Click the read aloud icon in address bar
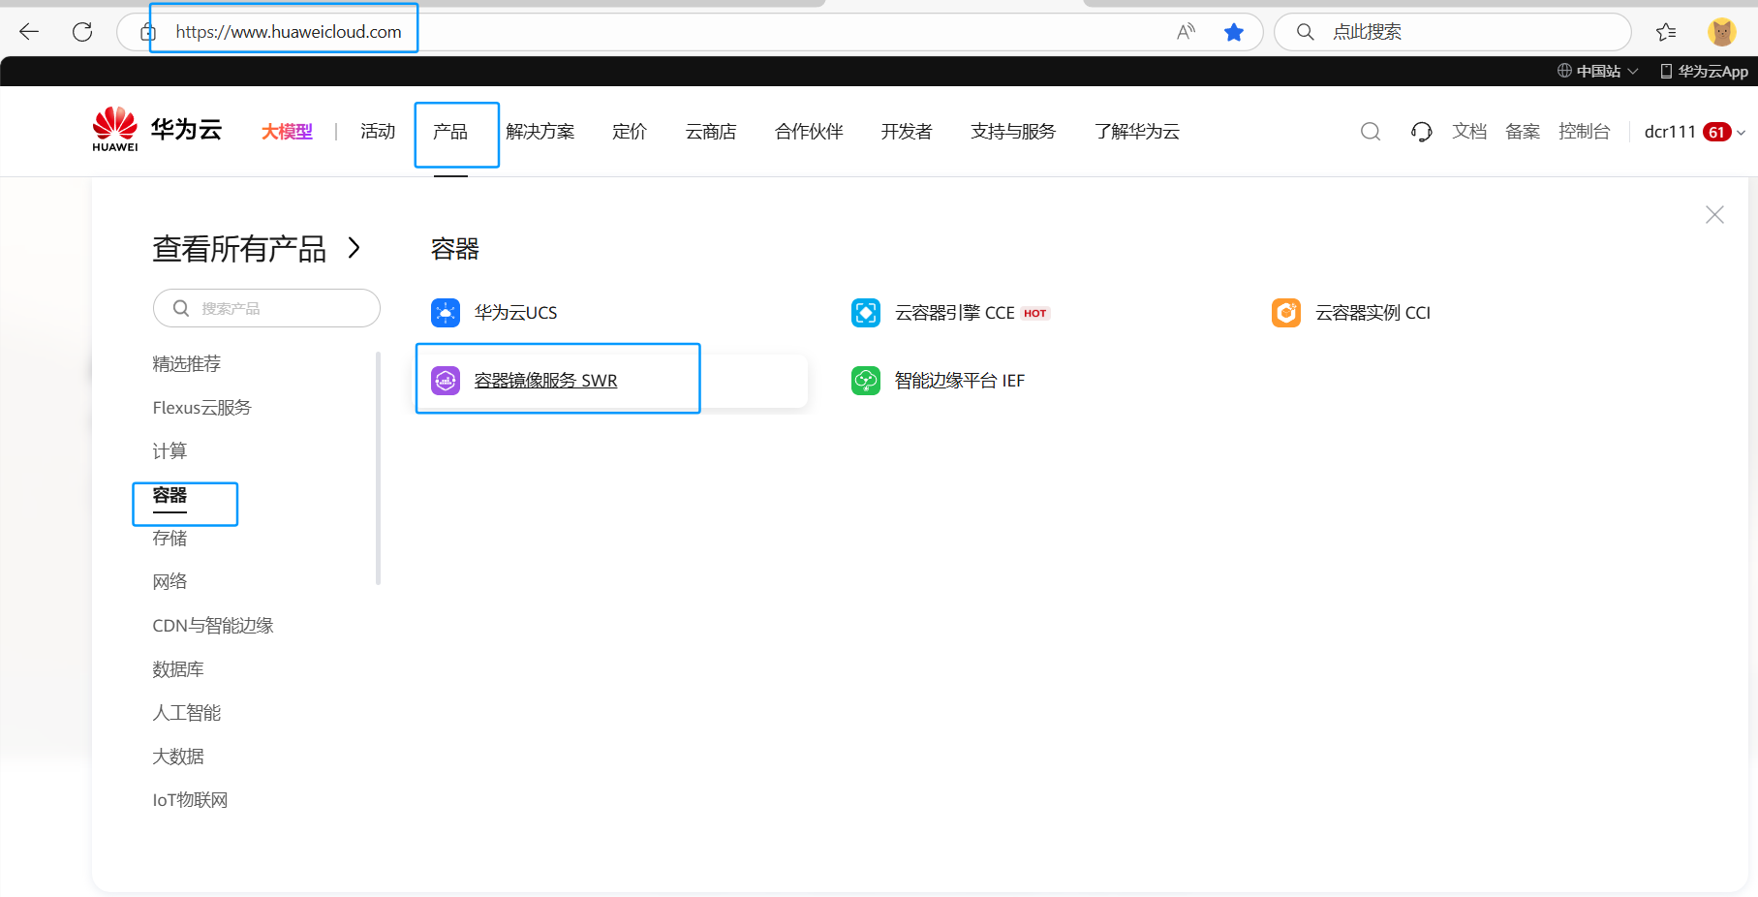 click(1186, 32)
